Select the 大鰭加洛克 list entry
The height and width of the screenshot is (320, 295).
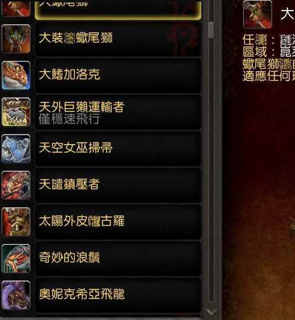click(x=118, y=75)
